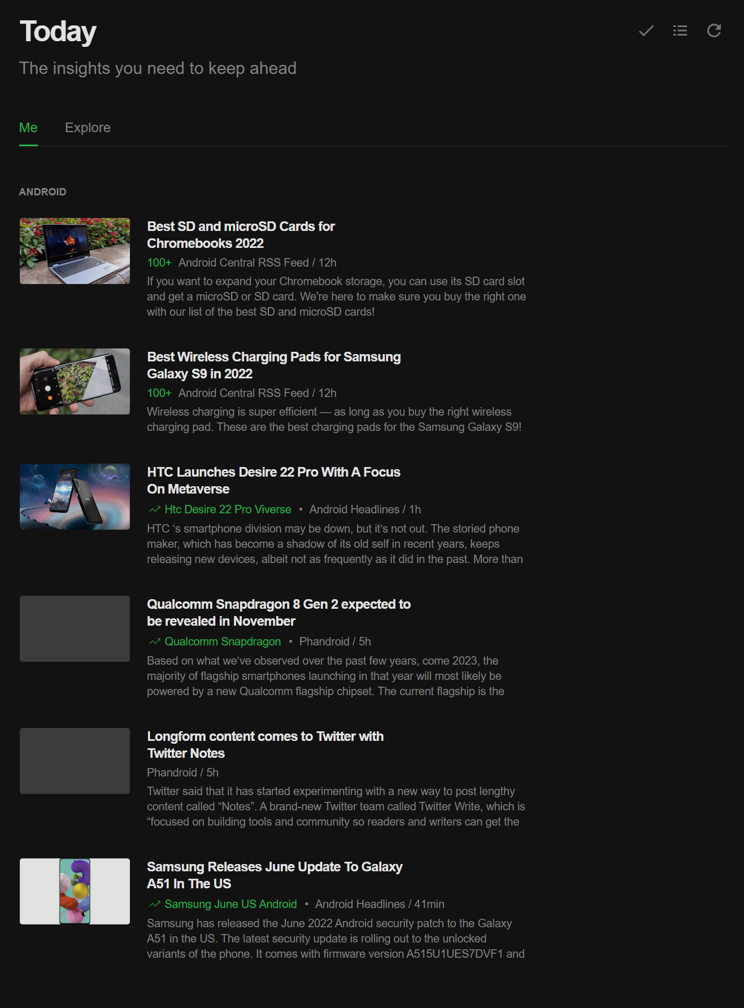Select the Qualcomm Snapdragon trending topic
Viewport: 744px width, 1008px height.
click(223, 642)
